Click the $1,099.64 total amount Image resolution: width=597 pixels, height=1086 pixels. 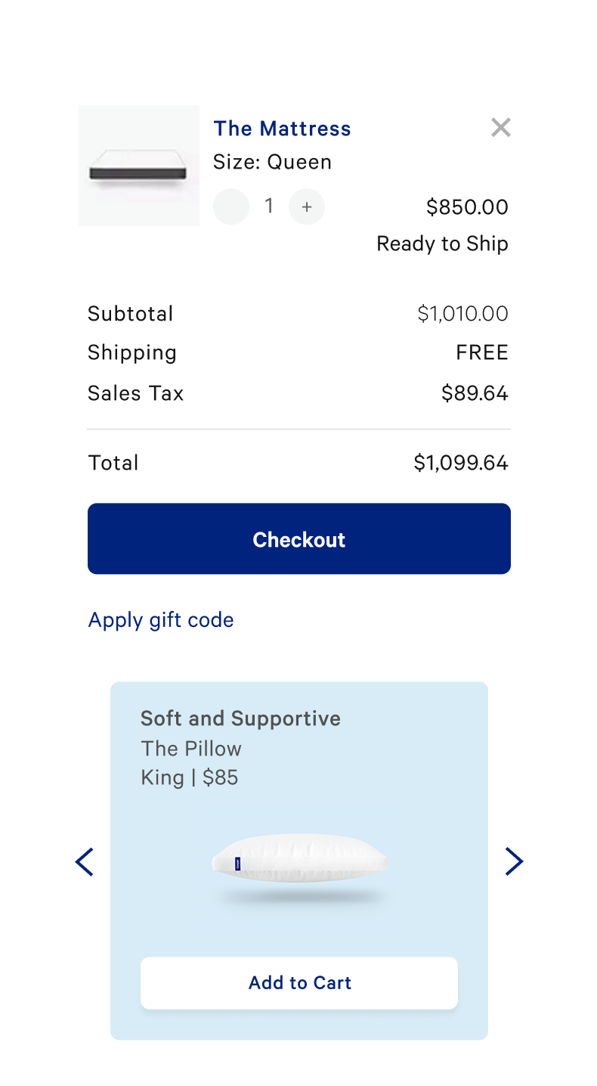coord(461,463)
